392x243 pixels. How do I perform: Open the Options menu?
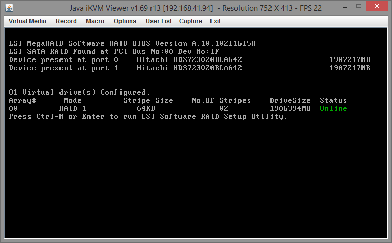click(x=125, y=21)
